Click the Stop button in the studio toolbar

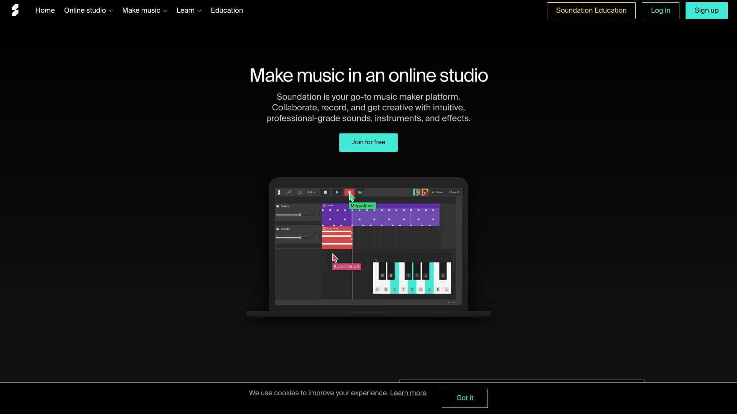325,192
